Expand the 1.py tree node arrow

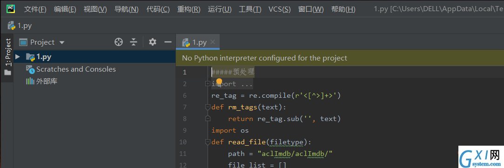18,57
